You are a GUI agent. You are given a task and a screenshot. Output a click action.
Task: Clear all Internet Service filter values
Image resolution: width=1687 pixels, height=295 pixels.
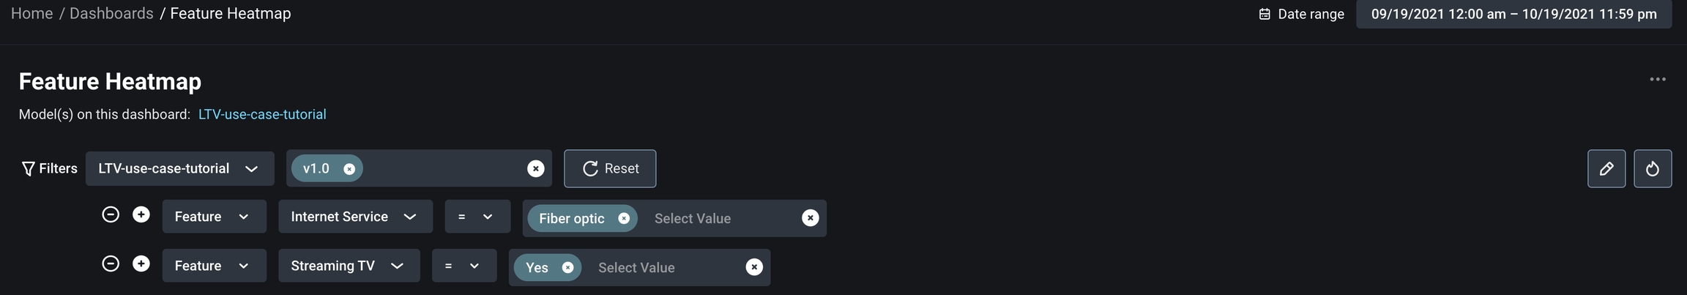810,218
